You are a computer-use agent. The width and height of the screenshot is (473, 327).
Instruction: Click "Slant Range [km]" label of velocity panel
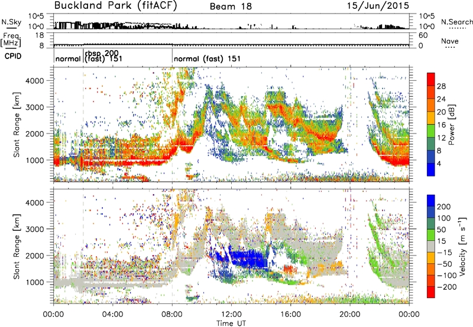click(x=17, y=246)
